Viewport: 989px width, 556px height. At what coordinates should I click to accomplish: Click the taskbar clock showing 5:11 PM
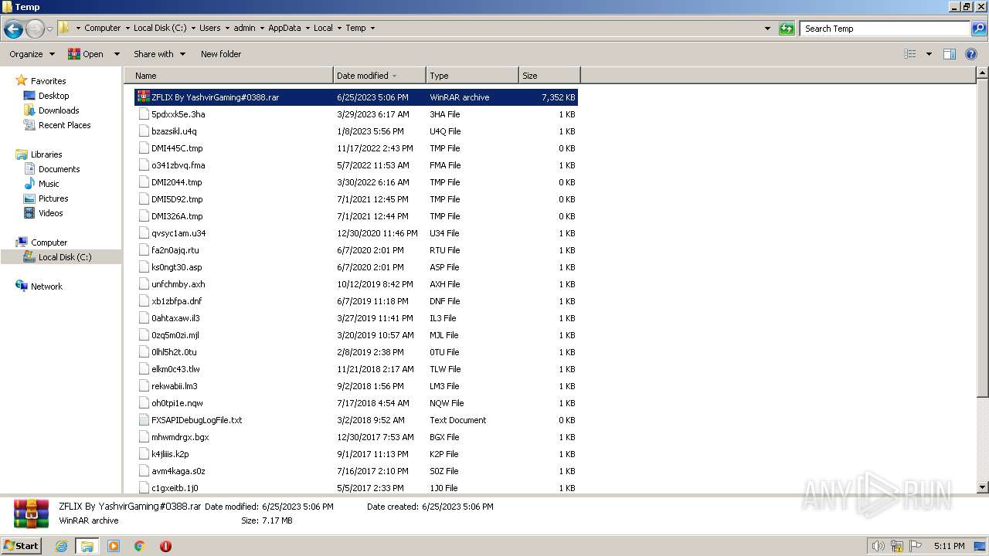(949, 546)
